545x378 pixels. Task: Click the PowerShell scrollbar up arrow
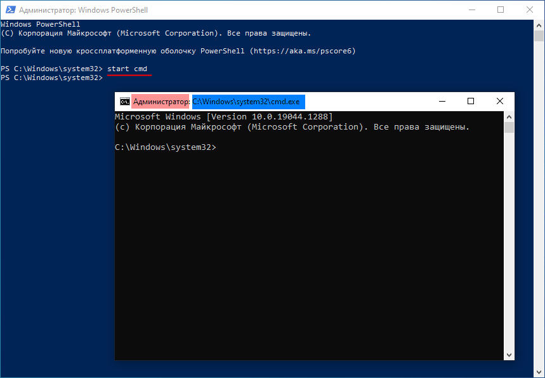[x=539, y=25]
